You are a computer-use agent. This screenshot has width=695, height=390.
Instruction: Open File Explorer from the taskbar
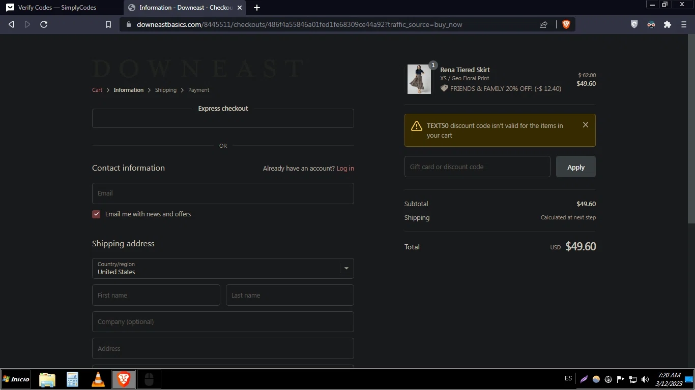coord(47,379)
